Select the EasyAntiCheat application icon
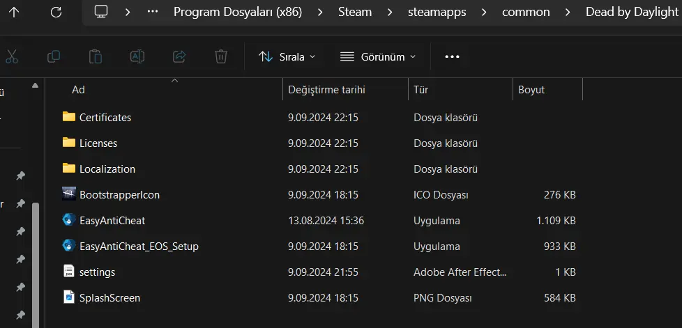The width and height of the screenshot is (682, 328). 69,220
